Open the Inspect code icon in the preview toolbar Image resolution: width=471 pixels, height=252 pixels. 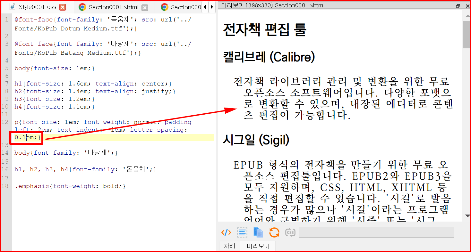[226, 232]
